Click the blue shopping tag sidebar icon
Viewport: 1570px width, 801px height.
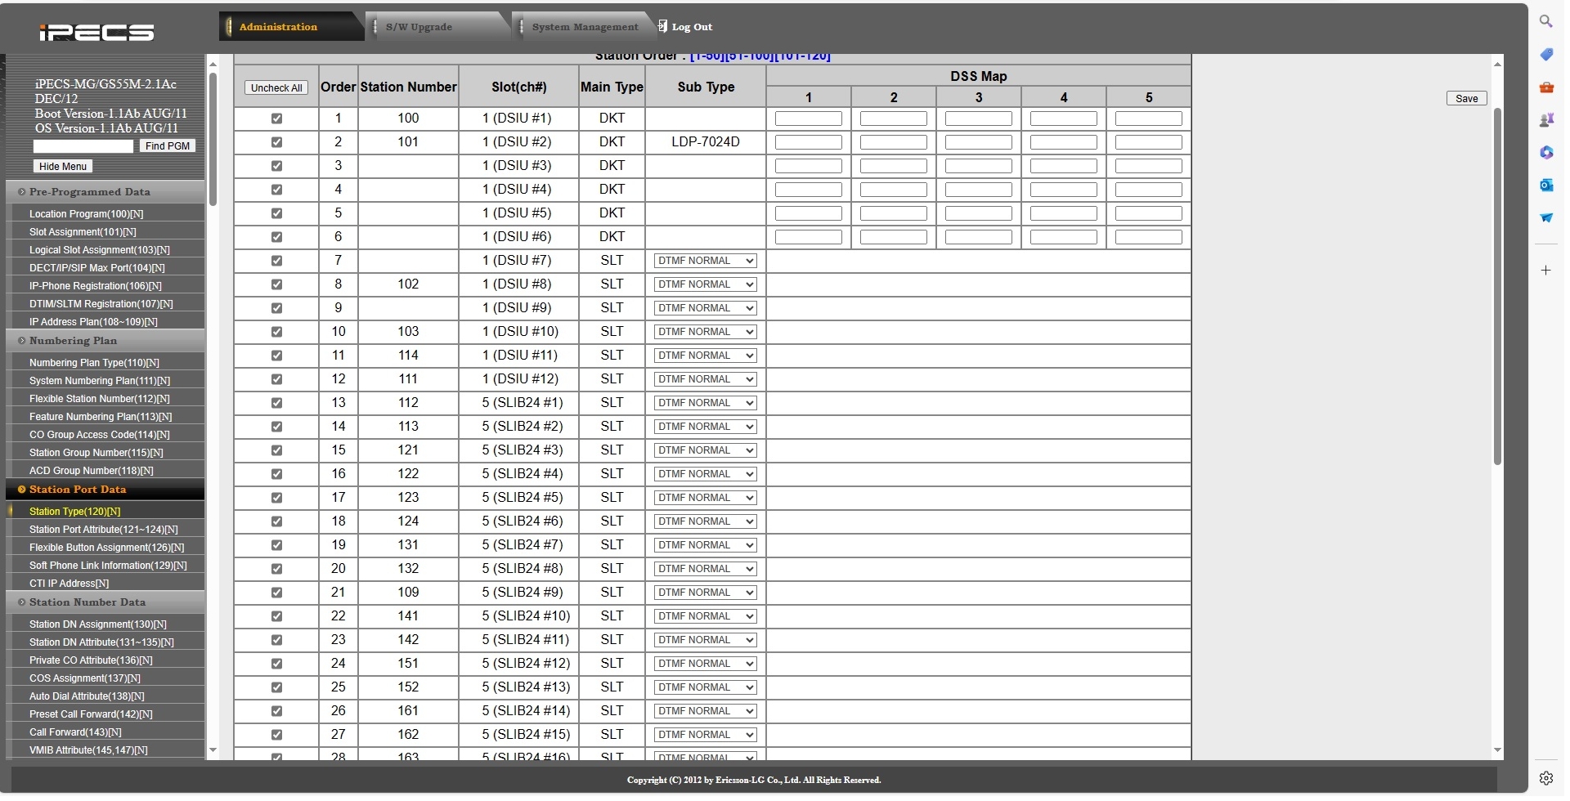point(1545,55)
